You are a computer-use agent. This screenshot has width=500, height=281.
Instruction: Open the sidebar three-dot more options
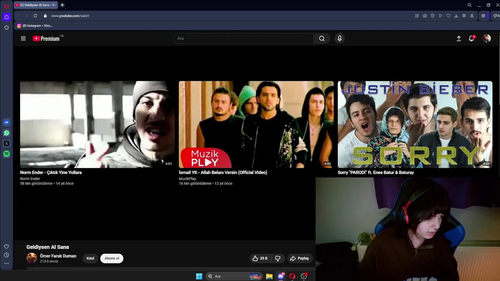[x=6, y=263]
